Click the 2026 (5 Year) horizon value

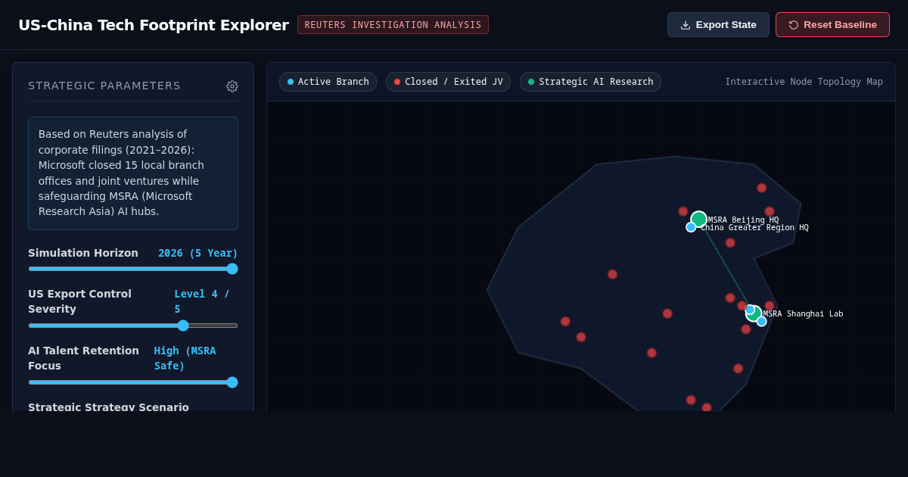197,253
